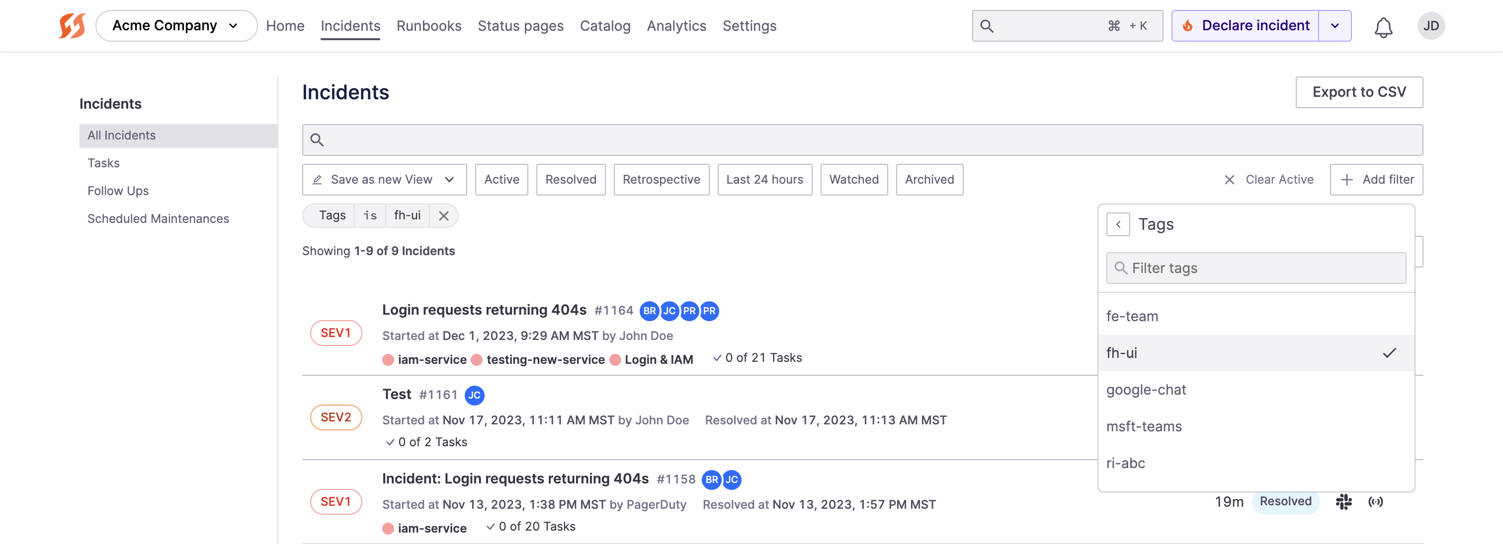This screenshot has height=544, width=1503.
Task: Open Follow Ups in sidebar
Action: tap(118, 192)
